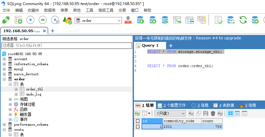Click the new connection plug icon
The image size is (265, 137).
[6, 20]
